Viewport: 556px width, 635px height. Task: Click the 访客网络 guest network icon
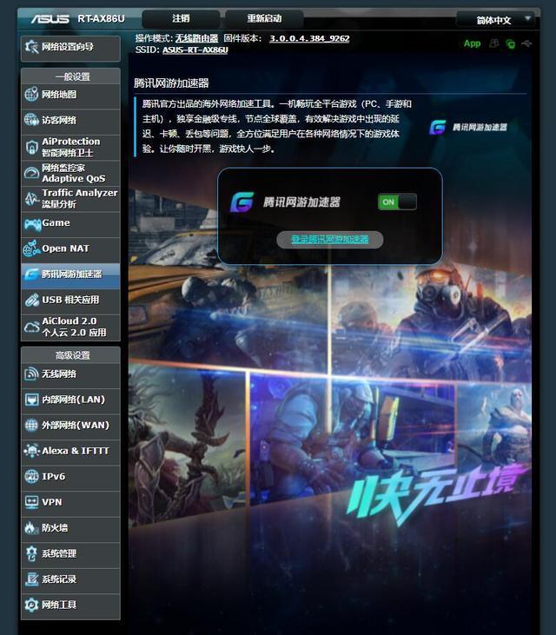point(31,120)
